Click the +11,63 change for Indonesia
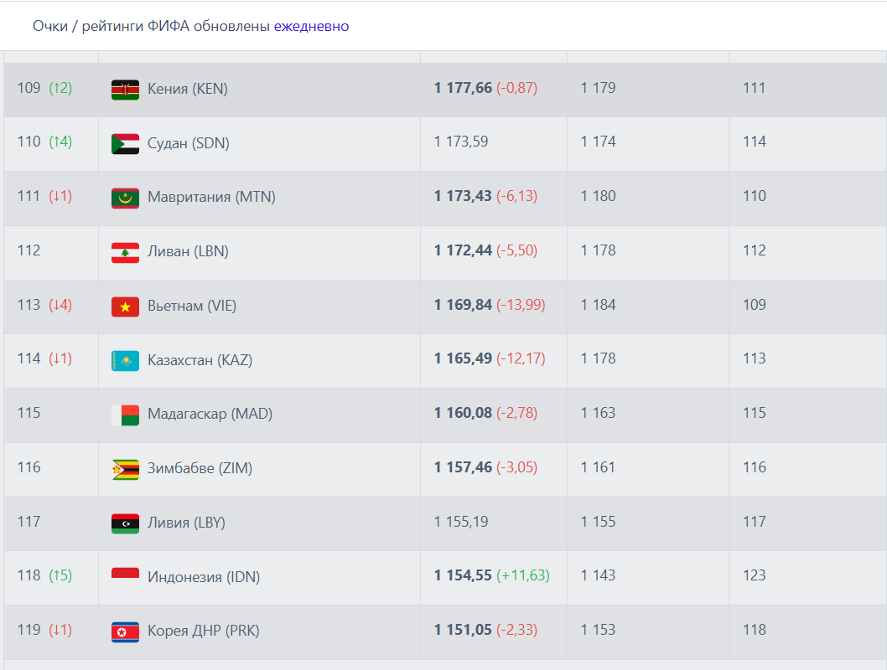This screenshot has height=670, width=887. (x=523, y=575)
